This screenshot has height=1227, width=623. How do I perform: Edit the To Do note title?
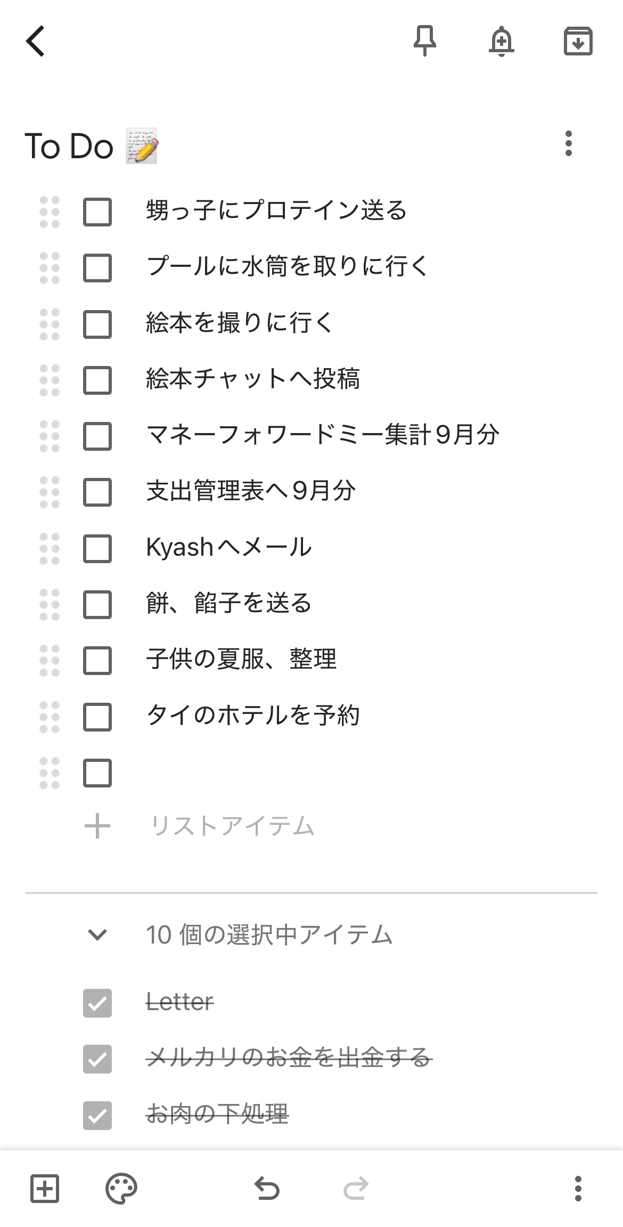pyautogui.click(x=69, y=147)
